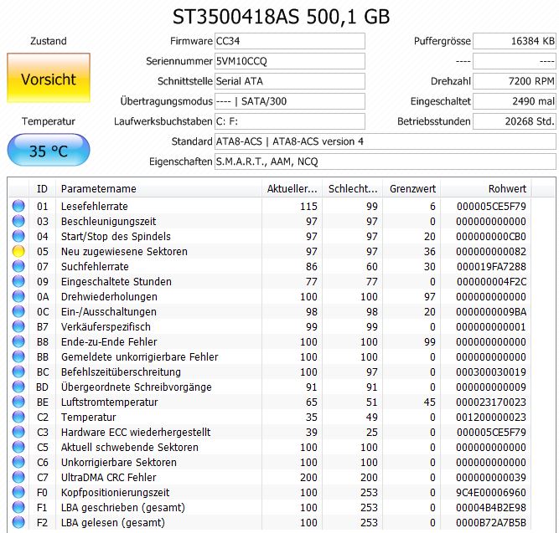559x533 pixels.
Task: Click the Puffergrösse field 16384 KB
Action: pyautogui.click(x=514, y=41)
